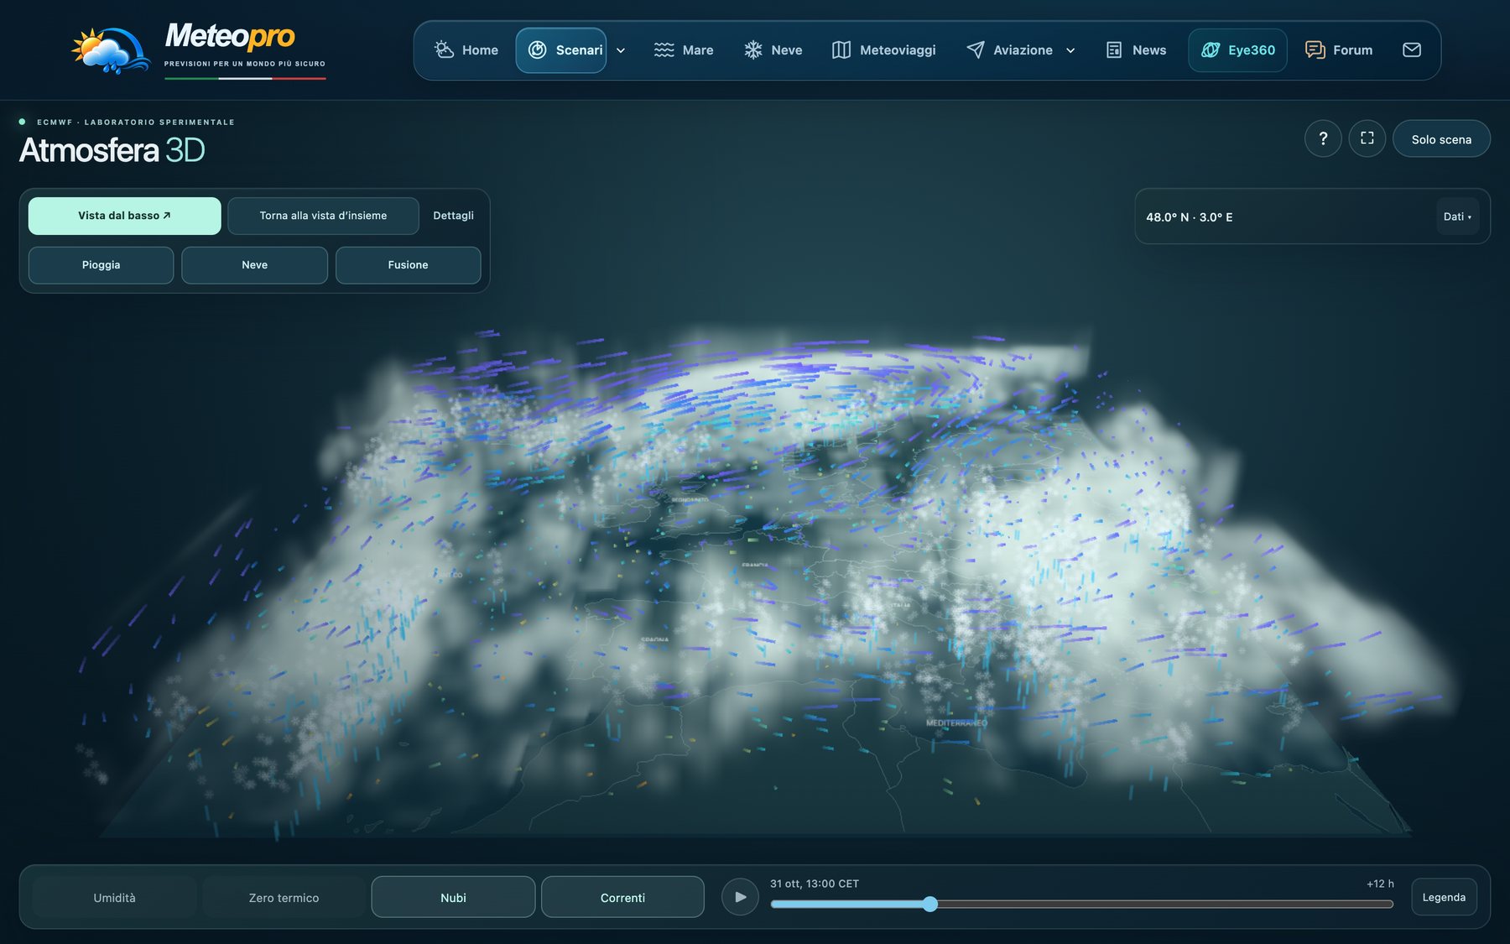
Task: Toggle the Correnti wind layer
Action: pos(623,898)
